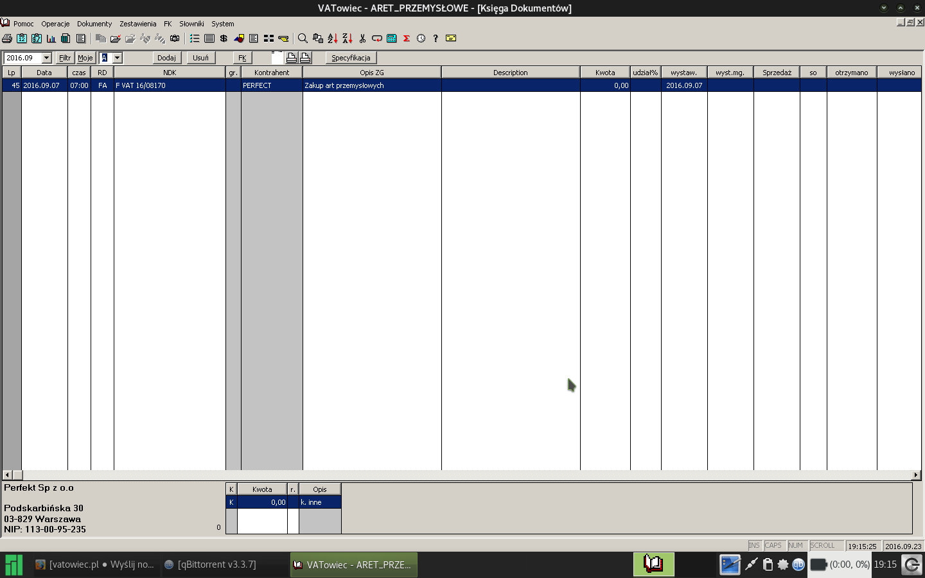Toggle the Moje filter button

(x=85, y=58)
